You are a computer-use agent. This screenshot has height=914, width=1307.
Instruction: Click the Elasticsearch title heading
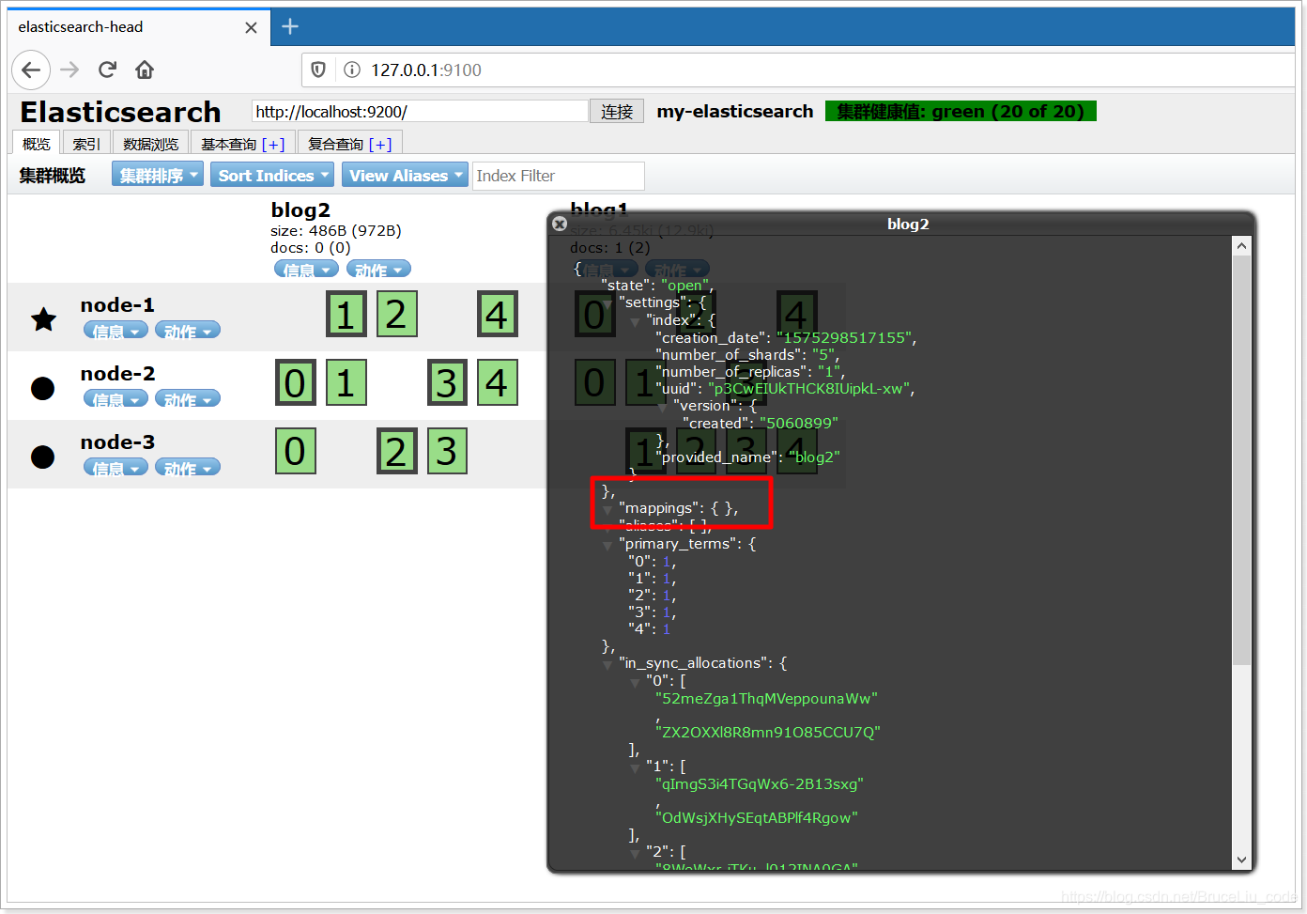point(120,112)
